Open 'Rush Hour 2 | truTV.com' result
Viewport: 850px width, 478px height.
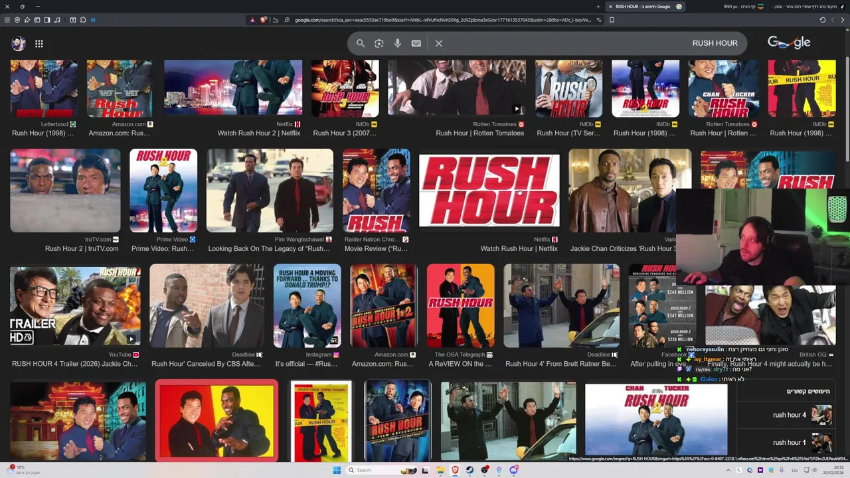[82, 248]
